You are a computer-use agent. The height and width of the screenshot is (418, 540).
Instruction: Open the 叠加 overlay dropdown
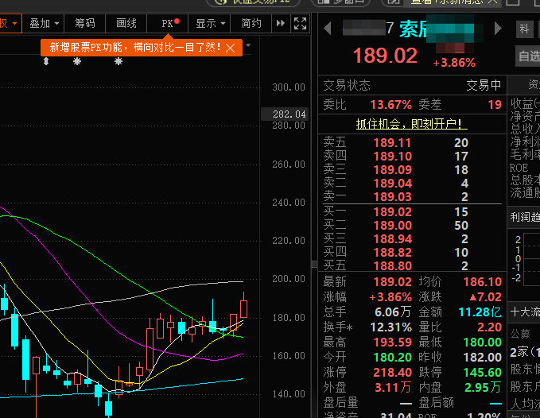44,23
